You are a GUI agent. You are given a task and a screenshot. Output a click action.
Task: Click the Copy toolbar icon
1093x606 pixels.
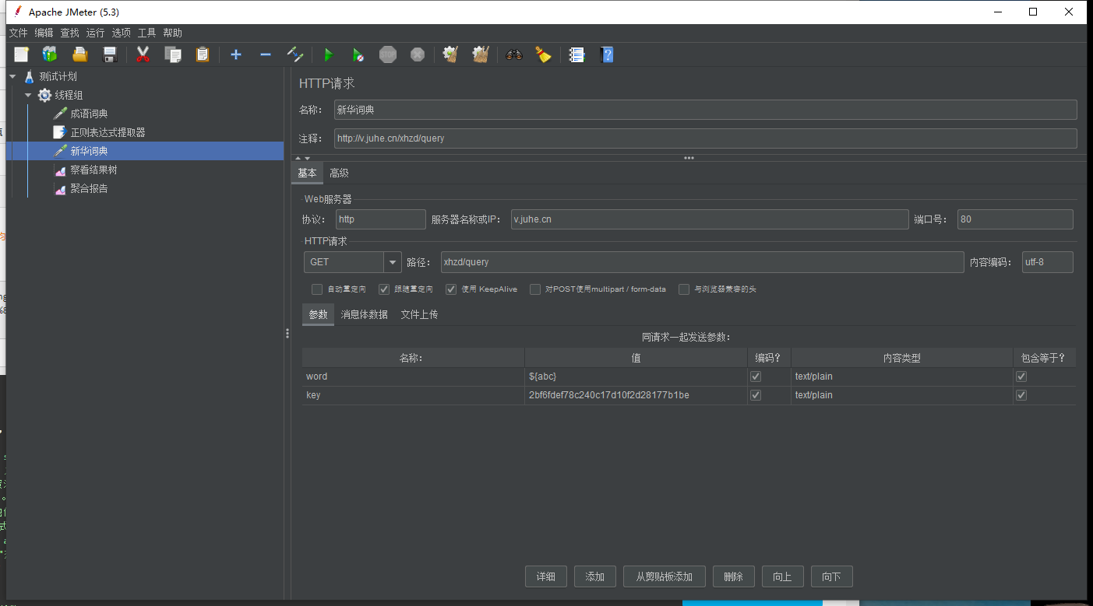click(173, 54)
